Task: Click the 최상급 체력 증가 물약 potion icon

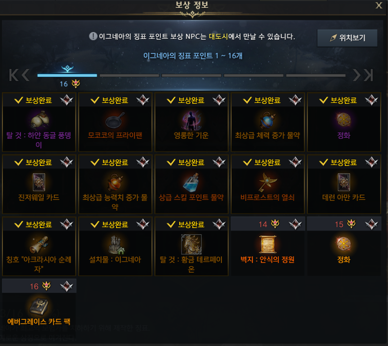Action: [268, 120]
